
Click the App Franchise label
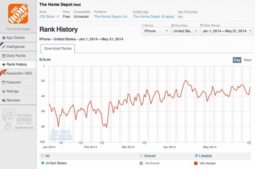(188, 12)
